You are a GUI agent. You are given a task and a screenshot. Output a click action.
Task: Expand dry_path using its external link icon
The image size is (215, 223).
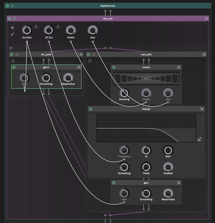tap(13, 61)
